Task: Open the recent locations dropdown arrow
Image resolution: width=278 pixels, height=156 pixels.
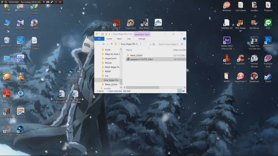Action: (107, 44)
